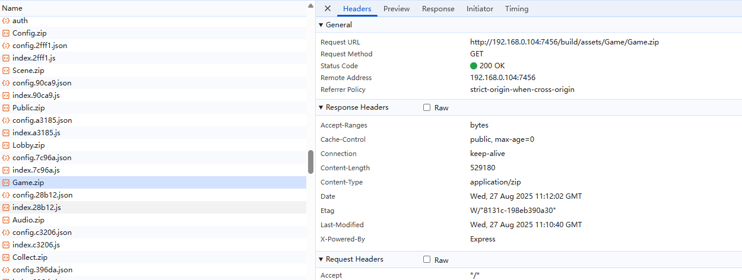The height and width of the screenshot is (280, 742).
Task: Click the config.c3206.json file icon
Action: click(x=6, y=233)
